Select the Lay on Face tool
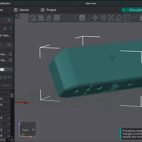This screenshot has width=142, height=142. (x=119, y=18)
